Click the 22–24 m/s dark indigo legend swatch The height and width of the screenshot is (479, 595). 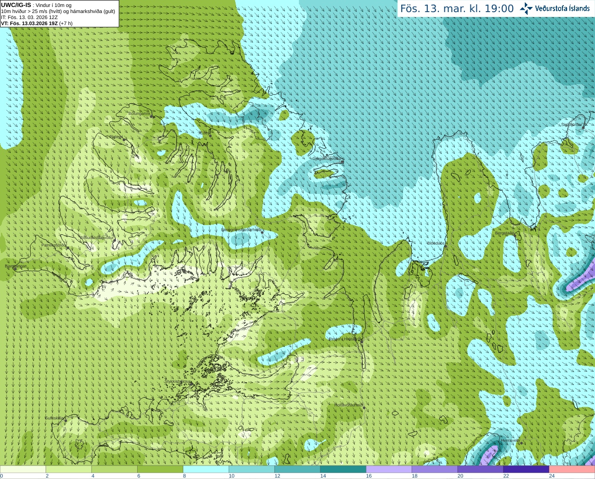[x=526, y=469]
